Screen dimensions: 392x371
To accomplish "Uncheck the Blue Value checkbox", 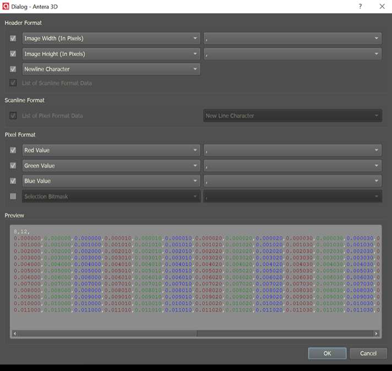I will click(x=13, y=181).
